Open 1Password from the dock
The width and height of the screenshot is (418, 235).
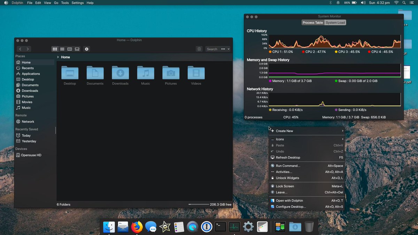click(206, 227)
